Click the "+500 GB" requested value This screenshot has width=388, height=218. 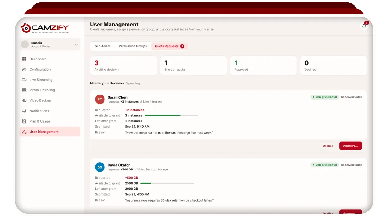pyautogui.click(x=131, y=178)
